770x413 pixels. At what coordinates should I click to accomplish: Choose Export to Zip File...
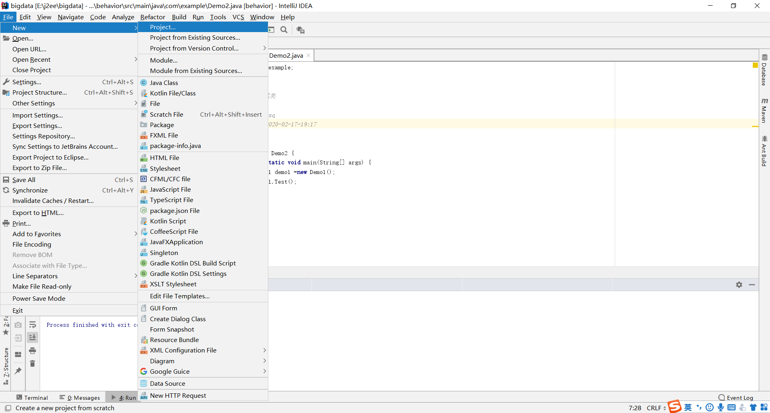pos(69,168)
